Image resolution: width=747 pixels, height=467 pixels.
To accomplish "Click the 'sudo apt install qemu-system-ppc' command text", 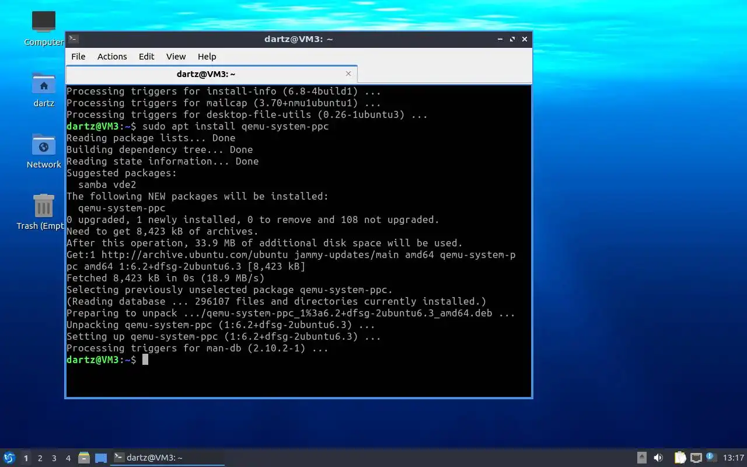I will pyautogui.click(x=235, y=126).
